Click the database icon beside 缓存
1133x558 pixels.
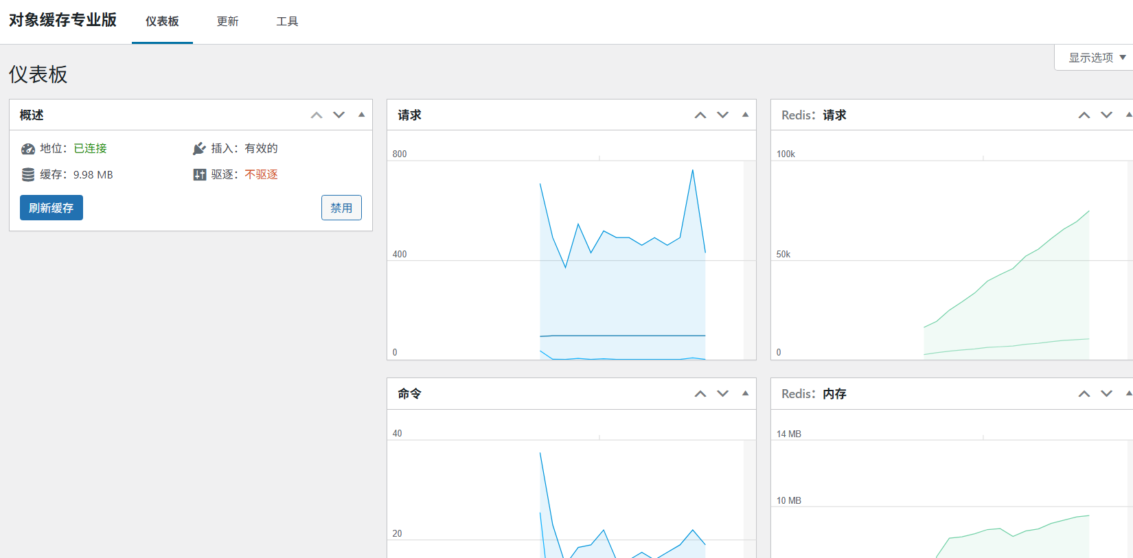(x=28, y=175)
